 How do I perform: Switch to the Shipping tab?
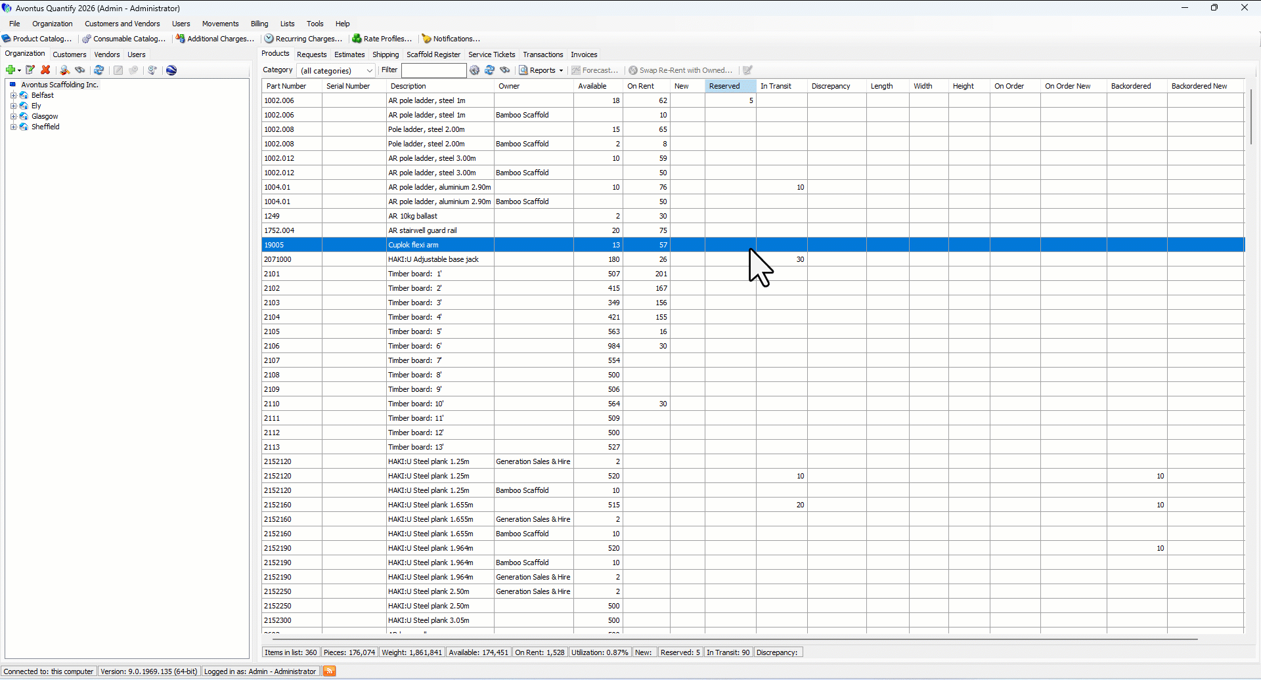386,54
